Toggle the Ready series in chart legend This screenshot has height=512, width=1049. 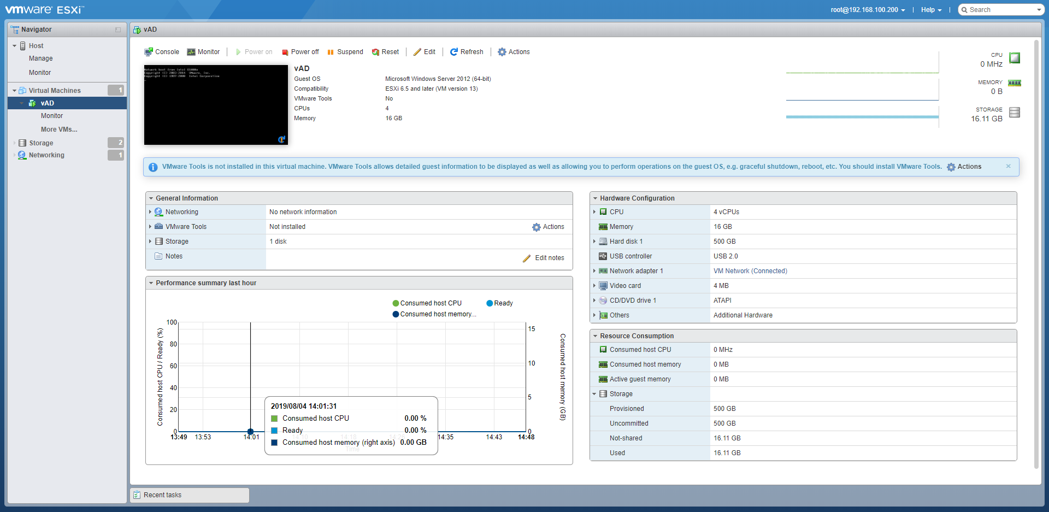499,303
